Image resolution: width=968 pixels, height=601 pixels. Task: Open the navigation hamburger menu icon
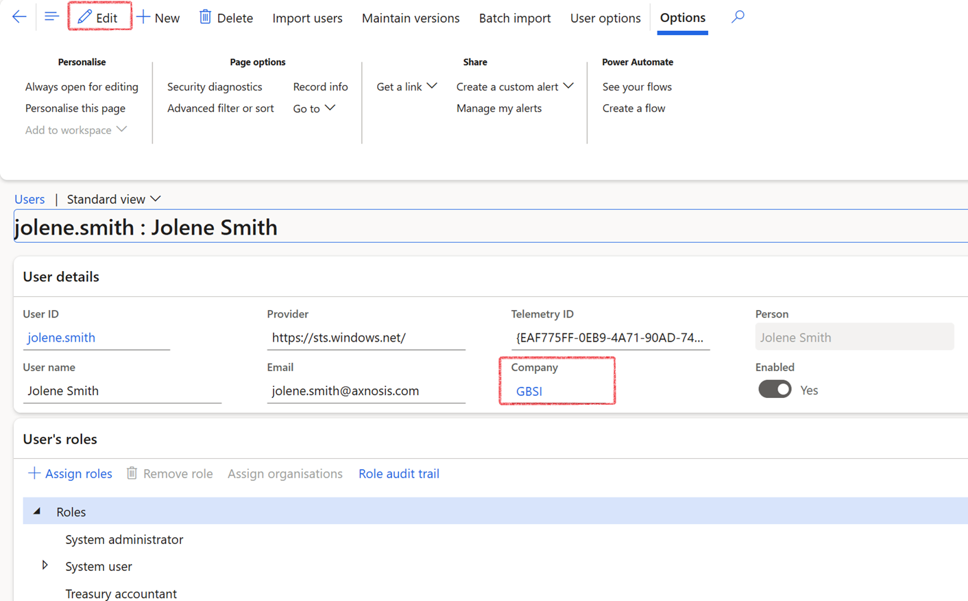pyautogui.click(x=51, y=16)
